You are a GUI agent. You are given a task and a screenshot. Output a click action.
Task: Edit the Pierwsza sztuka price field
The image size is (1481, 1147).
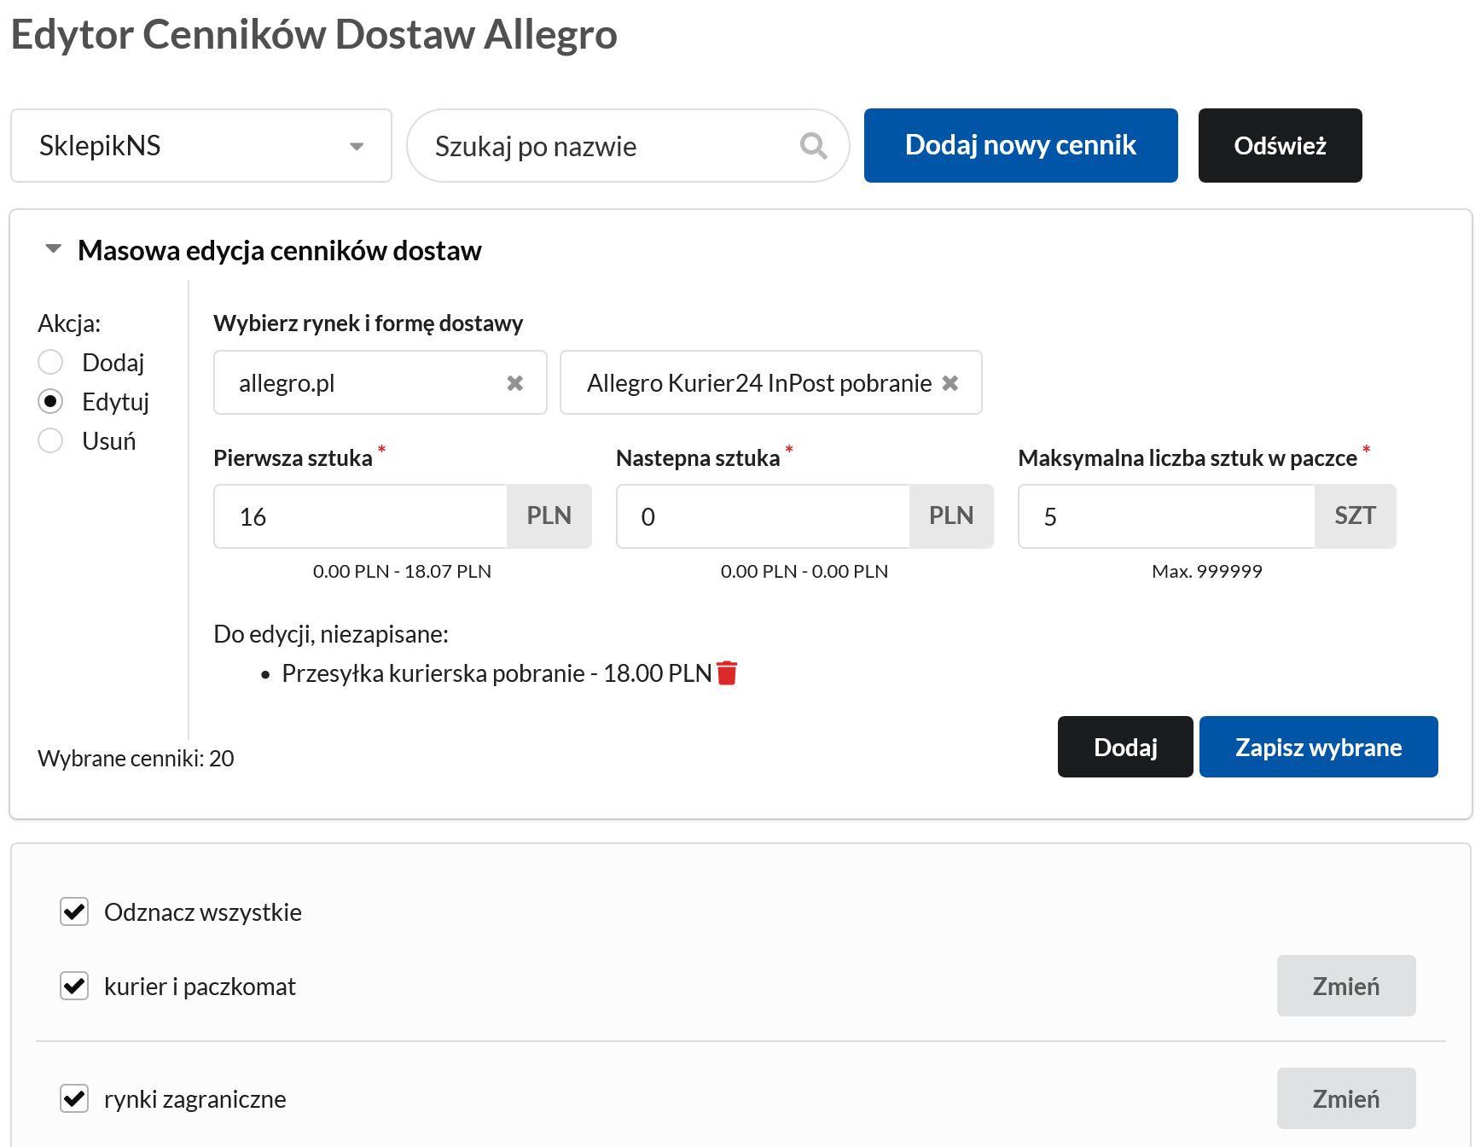361,516
